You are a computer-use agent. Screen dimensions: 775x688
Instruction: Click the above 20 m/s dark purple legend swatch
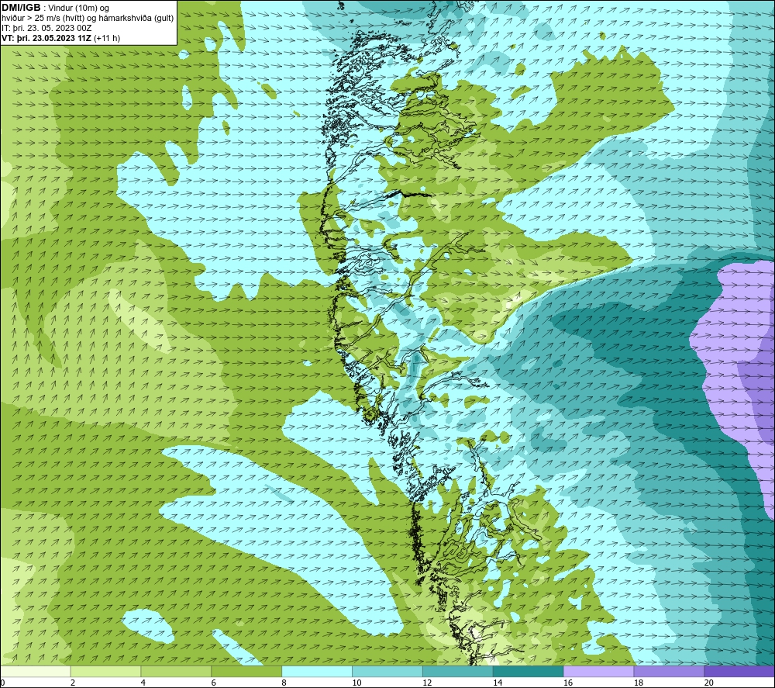tap(739, 671)
